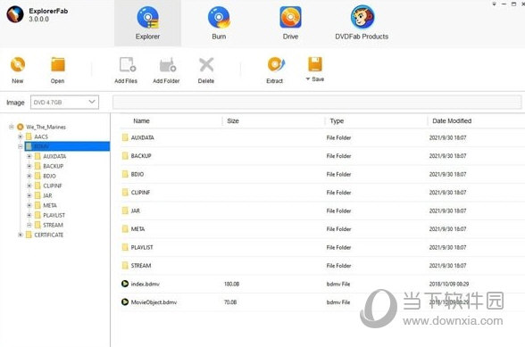Click index.bdmv file icon
Image resolution: width=525 pixels, height=347 pixels.
125,284
